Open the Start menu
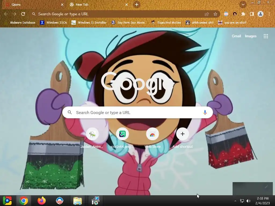 7,201
